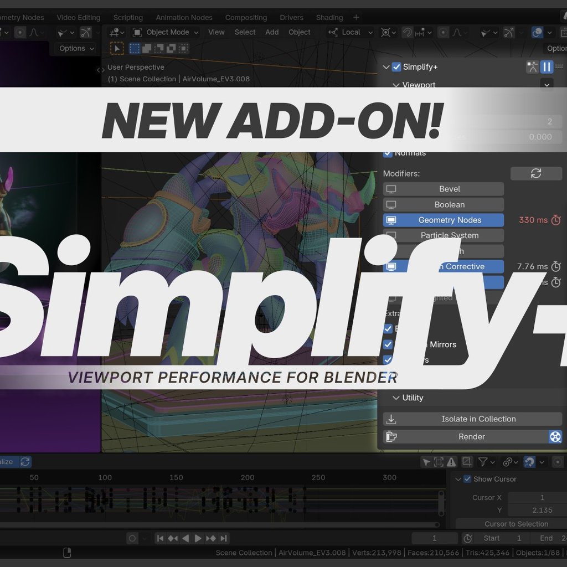This screenshot has width=567, height=567.
Task: Select the Tweak arrow tool in the timeline header
Action: [426, 462]
